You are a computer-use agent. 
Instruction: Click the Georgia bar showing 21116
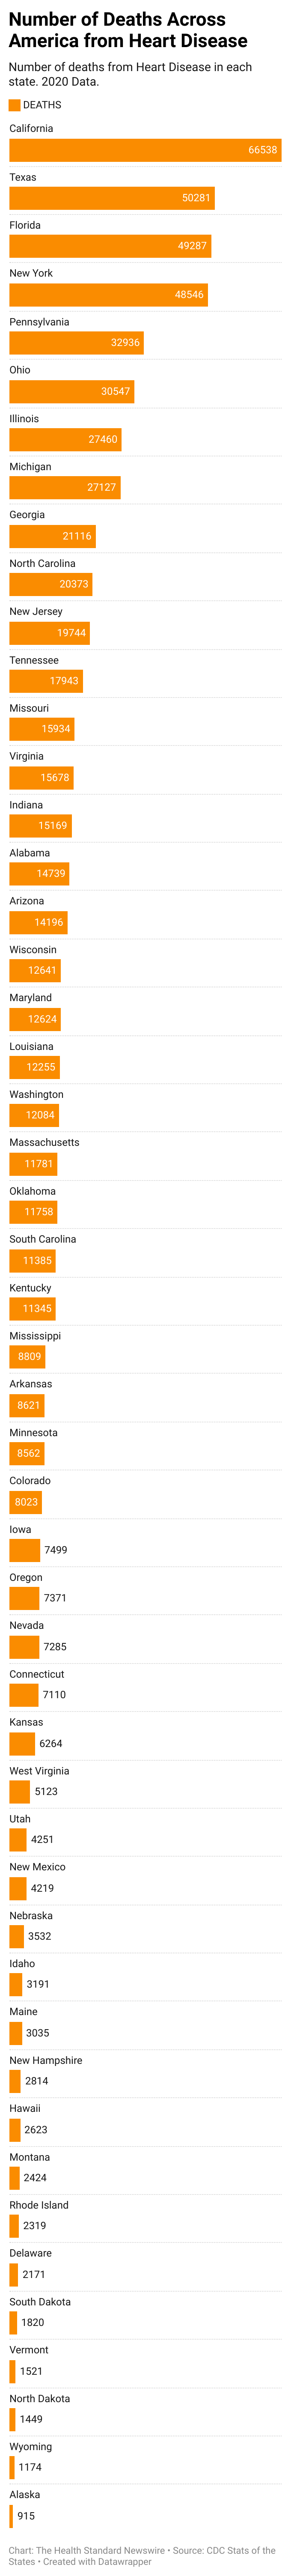[52, 536]
